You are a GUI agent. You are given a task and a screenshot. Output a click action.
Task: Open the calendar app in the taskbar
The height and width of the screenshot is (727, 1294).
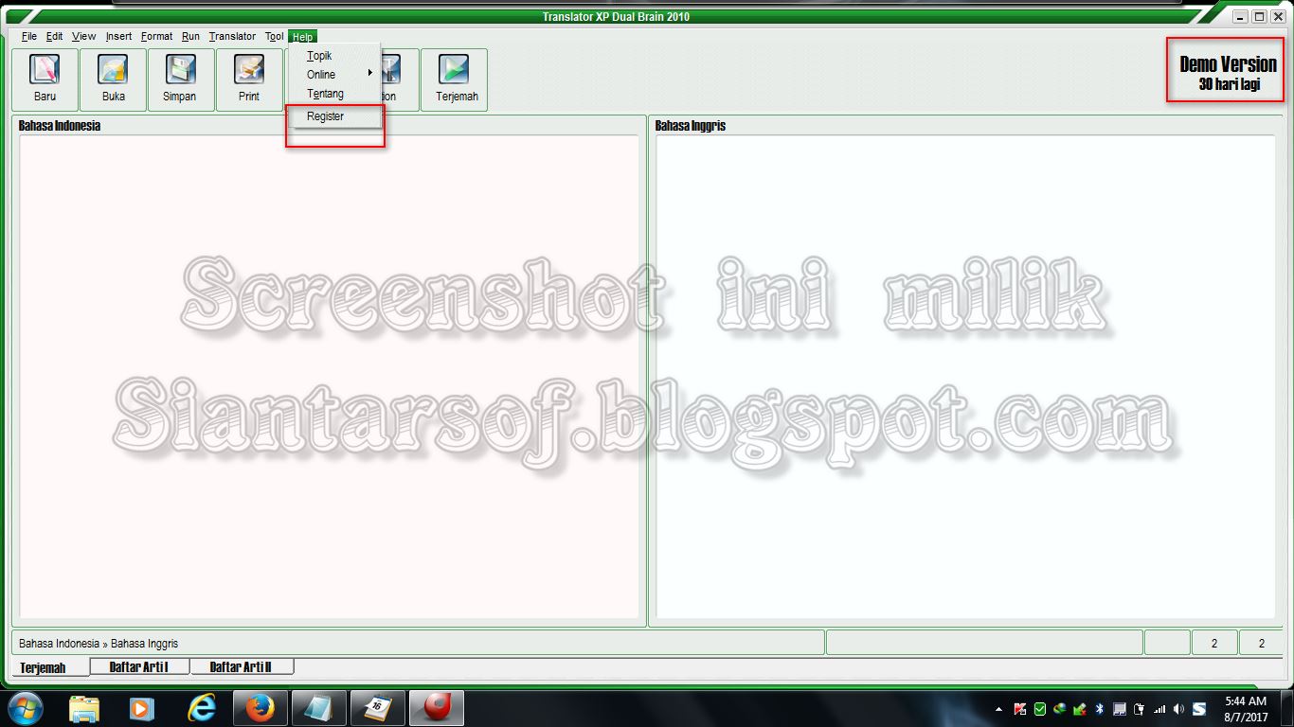(377, 707)
